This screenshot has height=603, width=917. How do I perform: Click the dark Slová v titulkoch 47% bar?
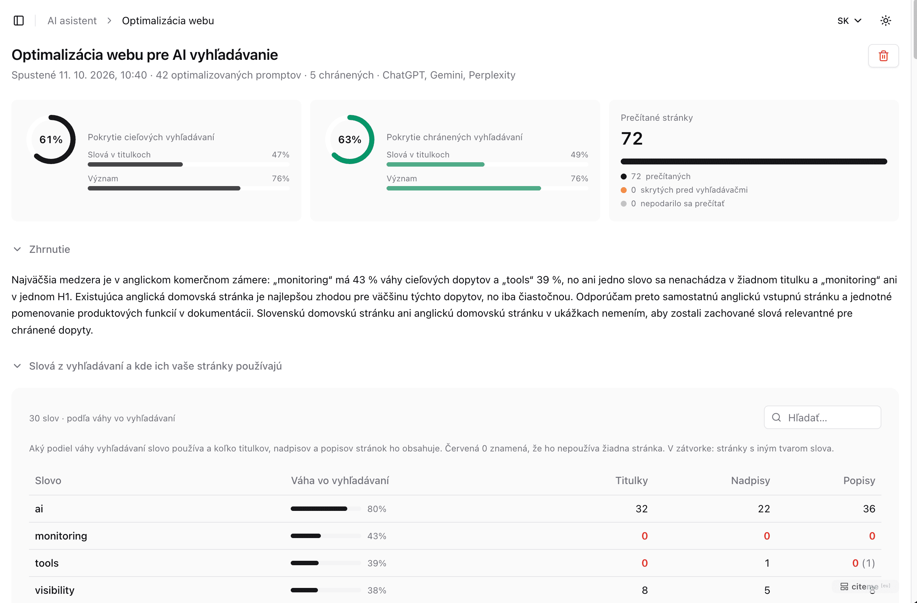(188, 164)
